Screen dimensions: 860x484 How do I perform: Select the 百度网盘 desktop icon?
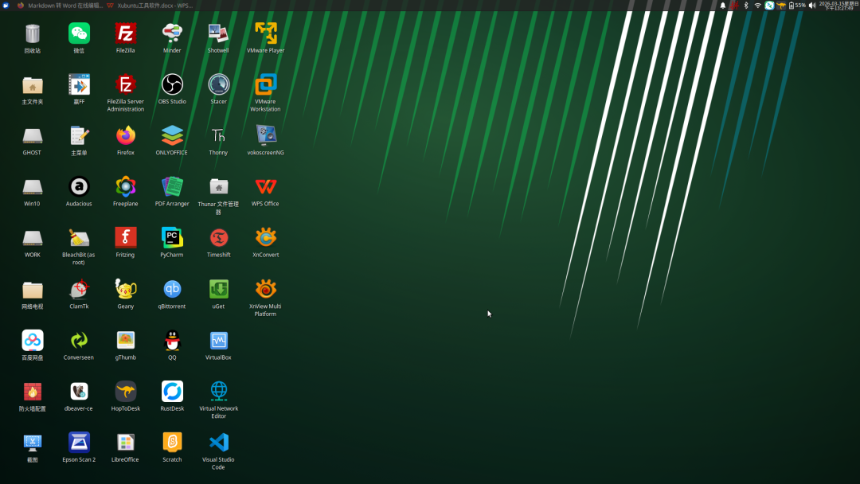click(x=33, y=345)
